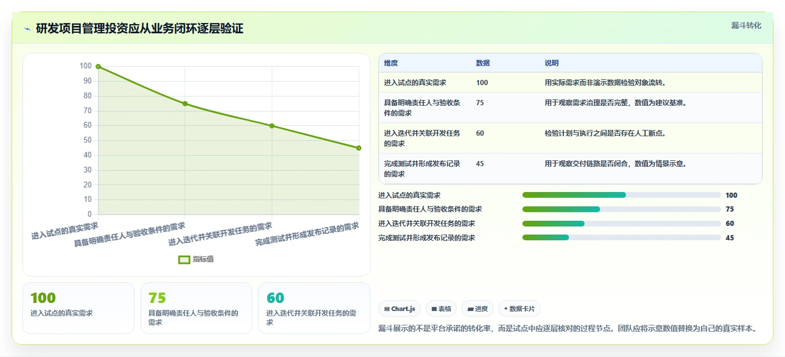The height and width of the screenshot is (357, 785).
Task: Select table row 进入试点的真实需求
Action: [x=570, y=83]
